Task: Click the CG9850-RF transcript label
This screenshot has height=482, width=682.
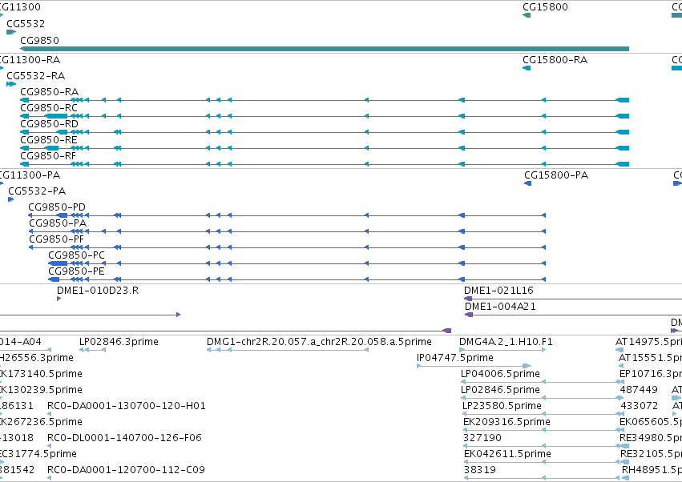Action: pyautogui.click(x=48, y=155)
